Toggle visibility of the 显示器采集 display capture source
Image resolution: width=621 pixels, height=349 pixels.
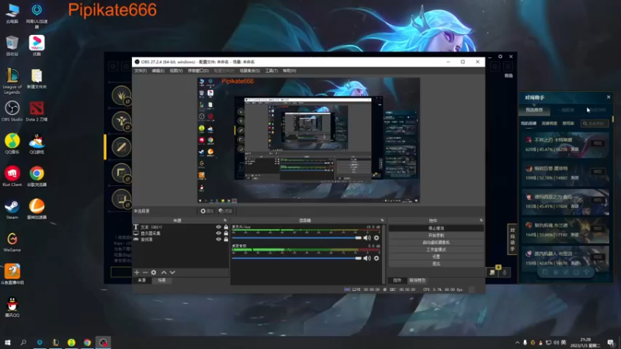218,233
